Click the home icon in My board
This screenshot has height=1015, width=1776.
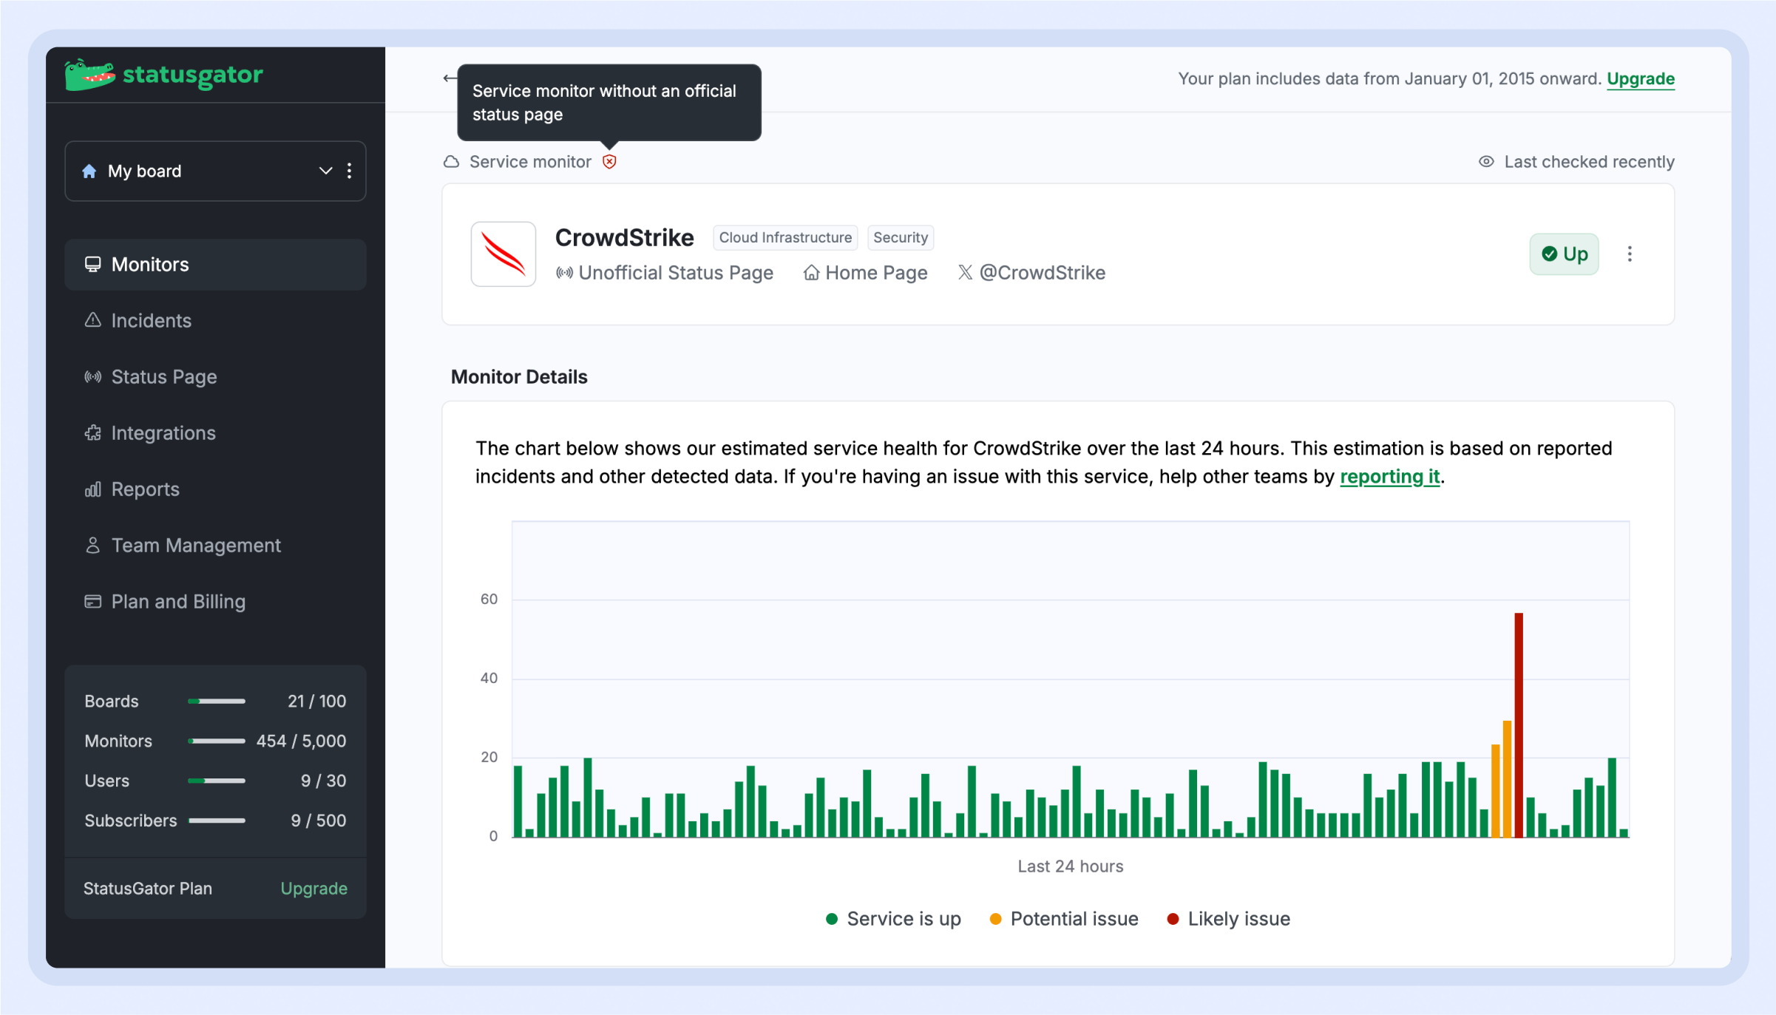point(89,172)
